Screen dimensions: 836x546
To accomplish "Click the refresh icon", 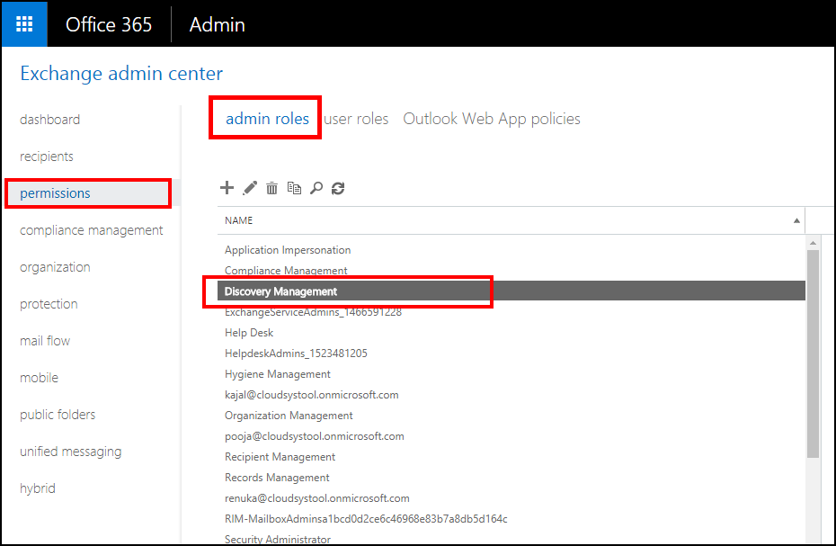I will coord(338,188).
